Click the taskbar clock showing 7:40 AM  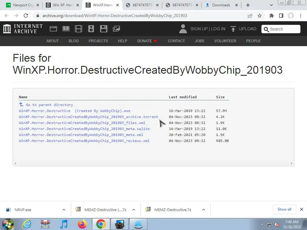click(292, 224)
